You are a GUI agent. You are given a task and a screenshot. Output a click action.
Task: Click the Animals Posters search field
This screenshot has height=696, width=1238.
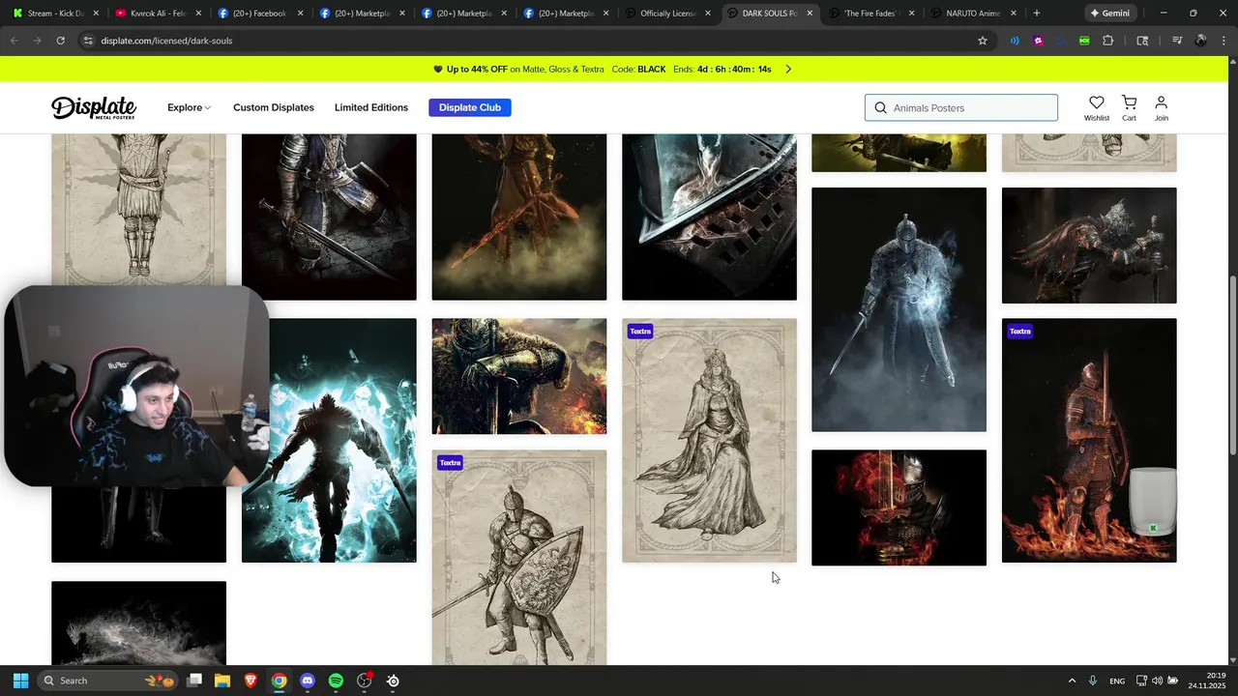(x=961, y=107)
